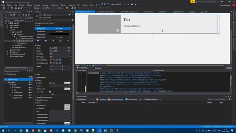Start debugging with the Пуск play button

60,8
